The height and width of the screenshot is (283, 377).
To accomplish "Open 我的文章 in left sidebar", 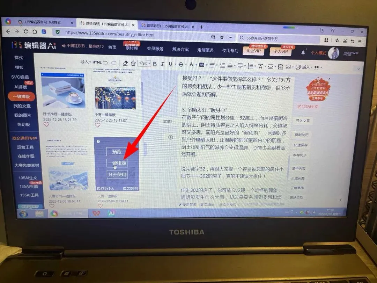I will coord(22,106).
